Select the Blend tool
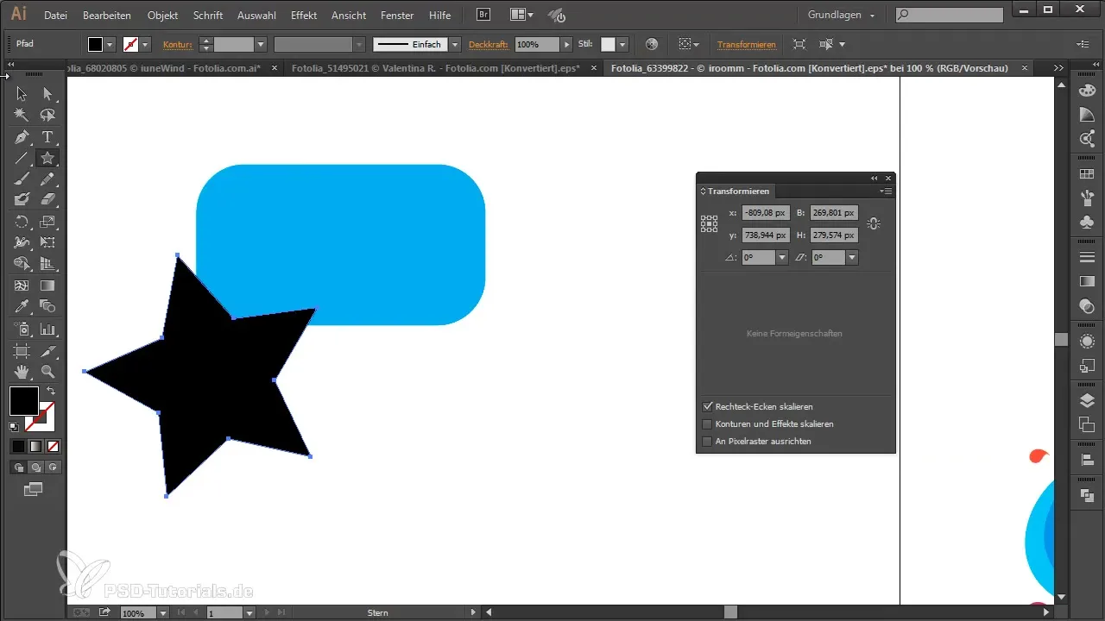Viewport: 1105px width, 621px height. (47, 306)
